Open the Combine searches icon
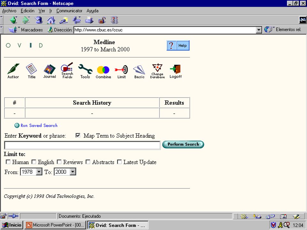The image size is (307, 230). point(103,72)
